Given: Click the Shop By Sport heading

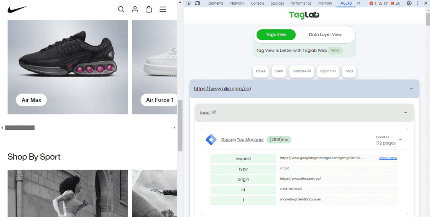Looking at the screenshot, I should 34,157.
